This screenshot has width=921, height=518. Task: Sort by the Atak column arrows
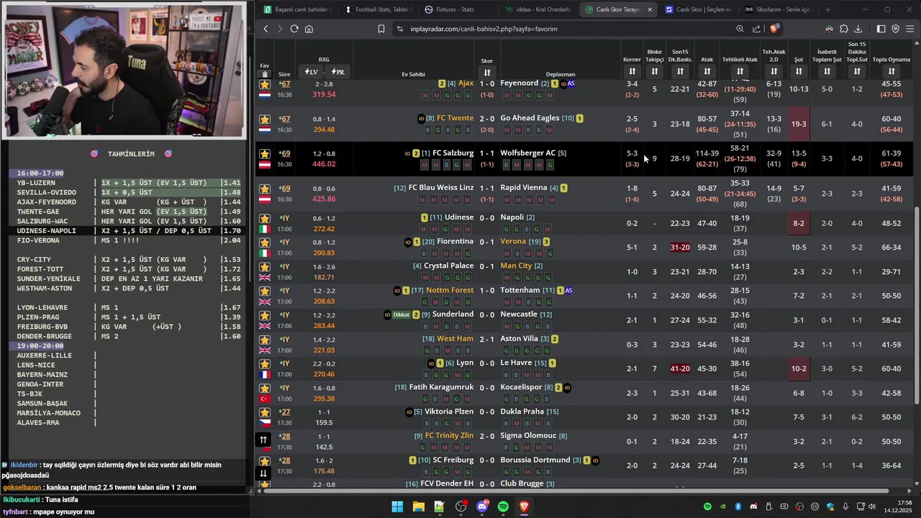707,71
